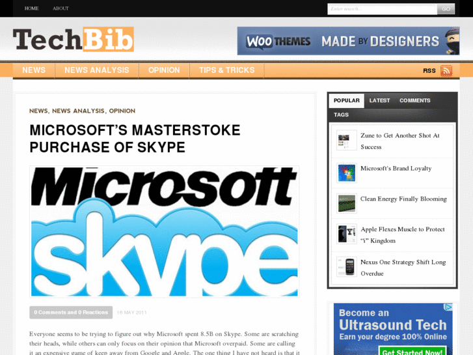Open the RSS feed icon
The width and height of the screenshot is (473, 355).
click(446, 71)
